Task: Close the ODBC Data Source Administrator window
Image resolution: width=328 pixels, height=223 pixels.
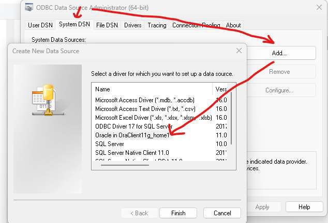Action: [x=318, y=7]
